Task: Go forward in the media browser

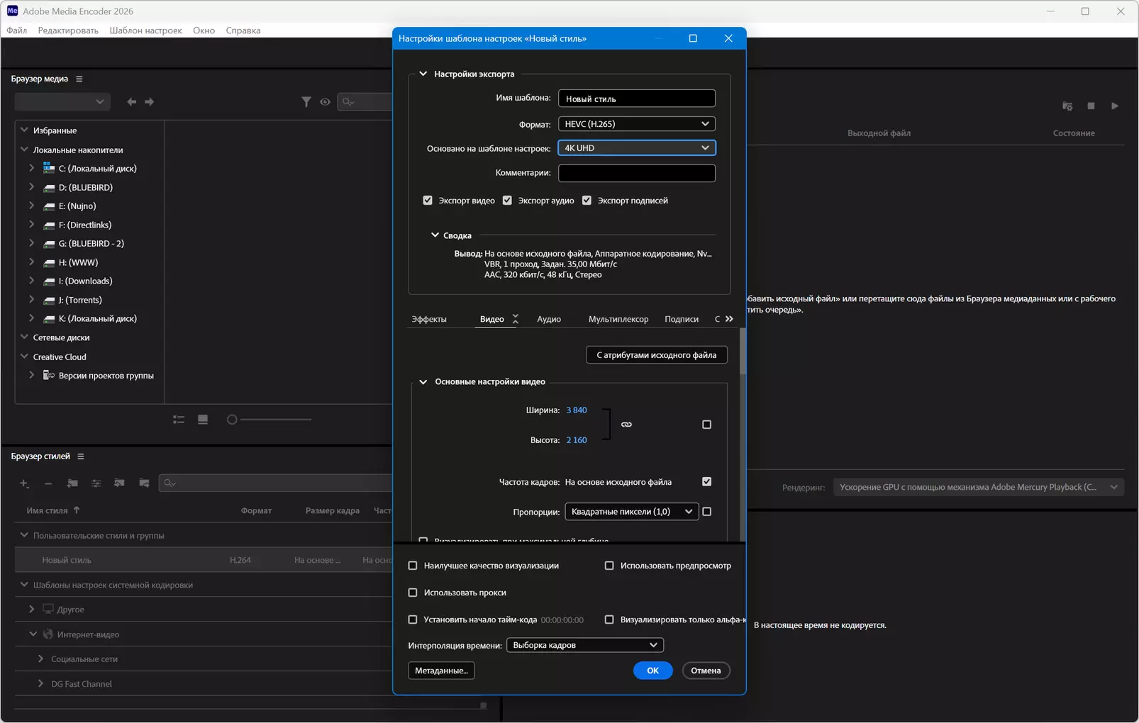Action: coord(150,102)
